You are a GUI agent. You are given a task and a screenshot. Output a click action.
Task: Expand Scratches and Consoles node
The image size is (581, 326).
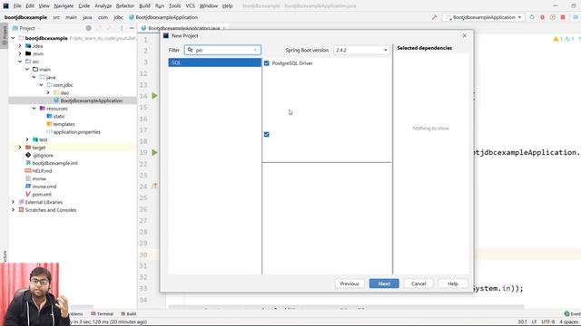tap(13, 209)
